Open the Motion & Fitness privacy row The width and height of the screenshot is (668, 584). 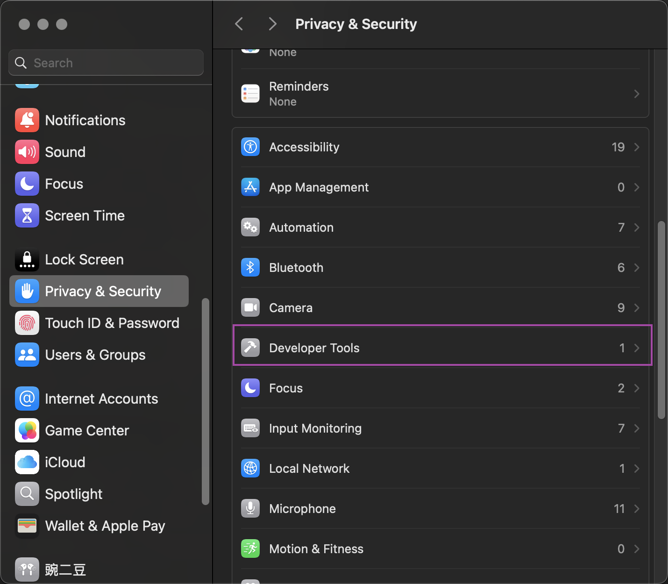(x=441, y=548)
